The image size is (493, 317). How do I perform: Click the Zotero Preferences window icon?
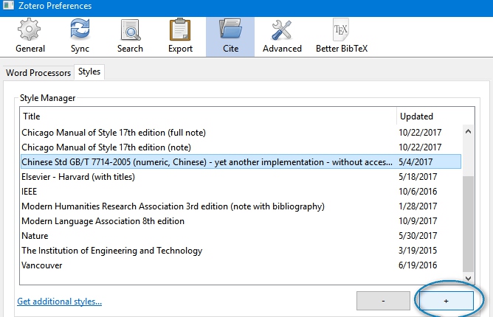click(x=8, y=5)
